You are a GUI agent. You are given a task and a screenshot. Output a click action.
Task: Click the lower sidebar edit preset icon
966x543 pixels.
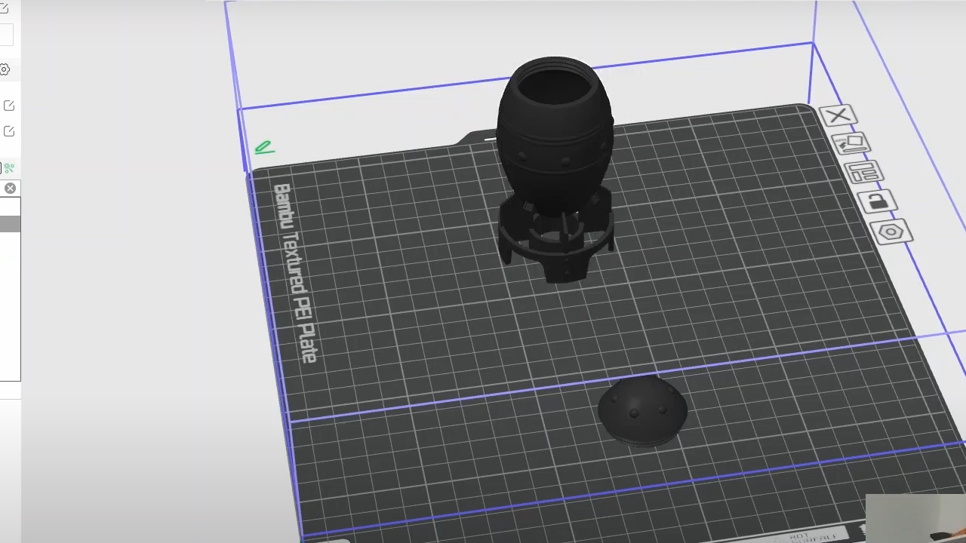9,131
